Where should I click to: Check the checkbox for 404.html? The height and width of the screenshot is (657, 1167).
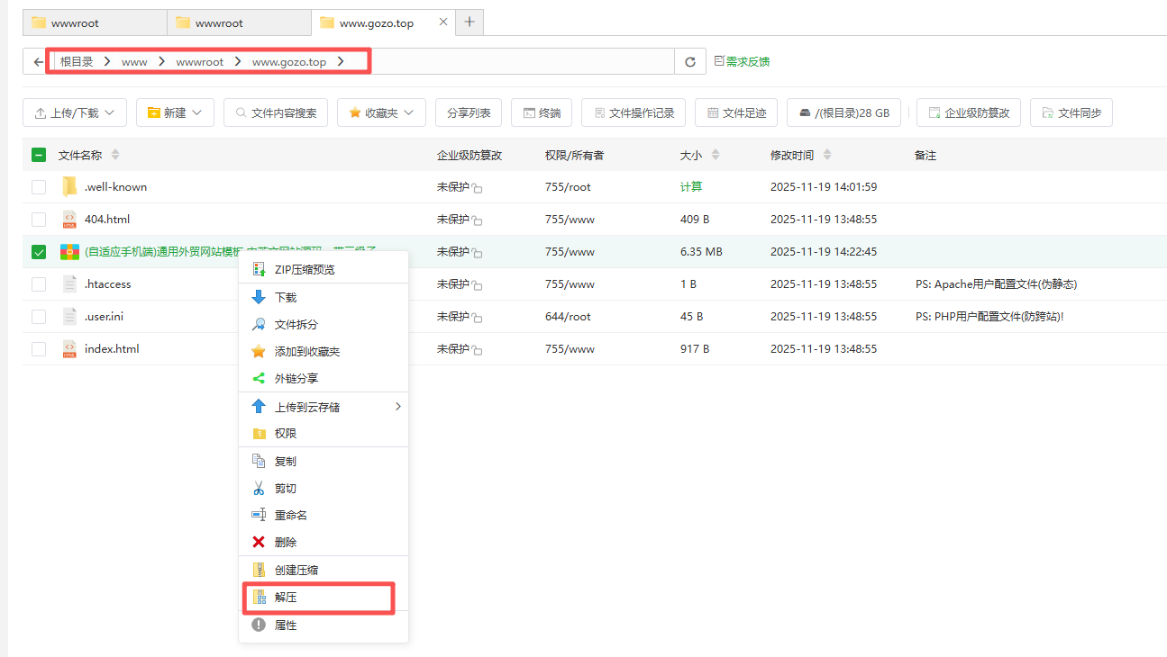click(x=39, y=220)
